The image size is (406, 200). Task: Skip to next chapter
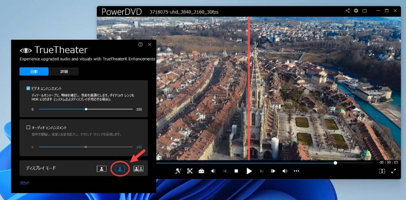261,171
